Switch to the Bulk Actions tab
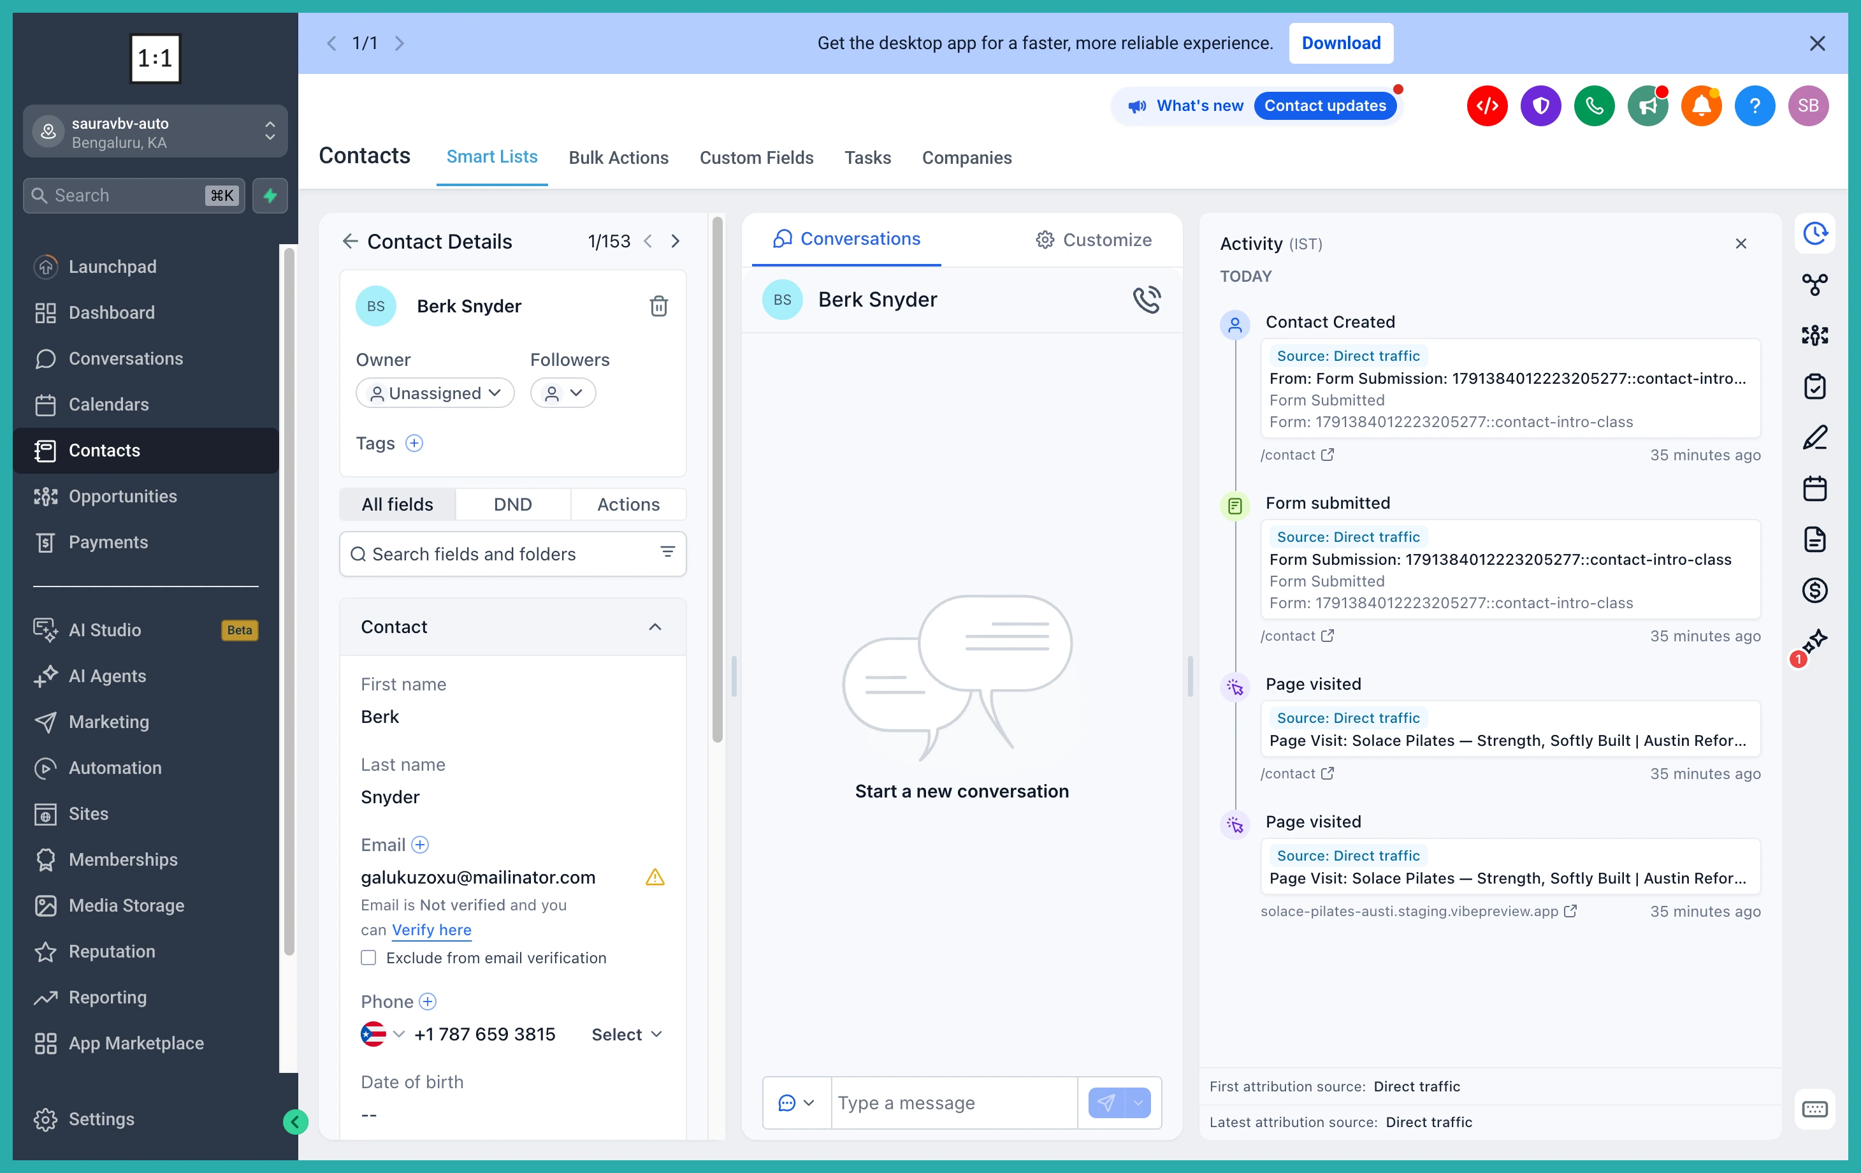 pyautogui.click(x=618, y=157)
